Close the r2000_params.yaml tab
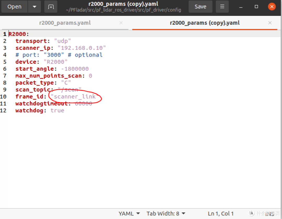Screen dimensions: 282x219 [121, 23]
